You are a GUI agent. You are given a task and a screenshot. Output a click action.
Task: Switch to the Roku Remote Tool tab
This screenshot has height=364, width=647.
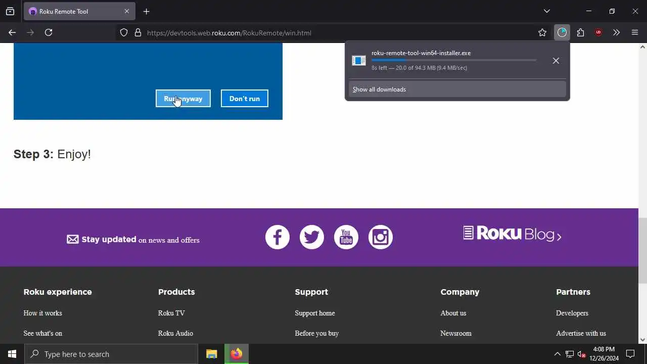(x=79, y=11)
